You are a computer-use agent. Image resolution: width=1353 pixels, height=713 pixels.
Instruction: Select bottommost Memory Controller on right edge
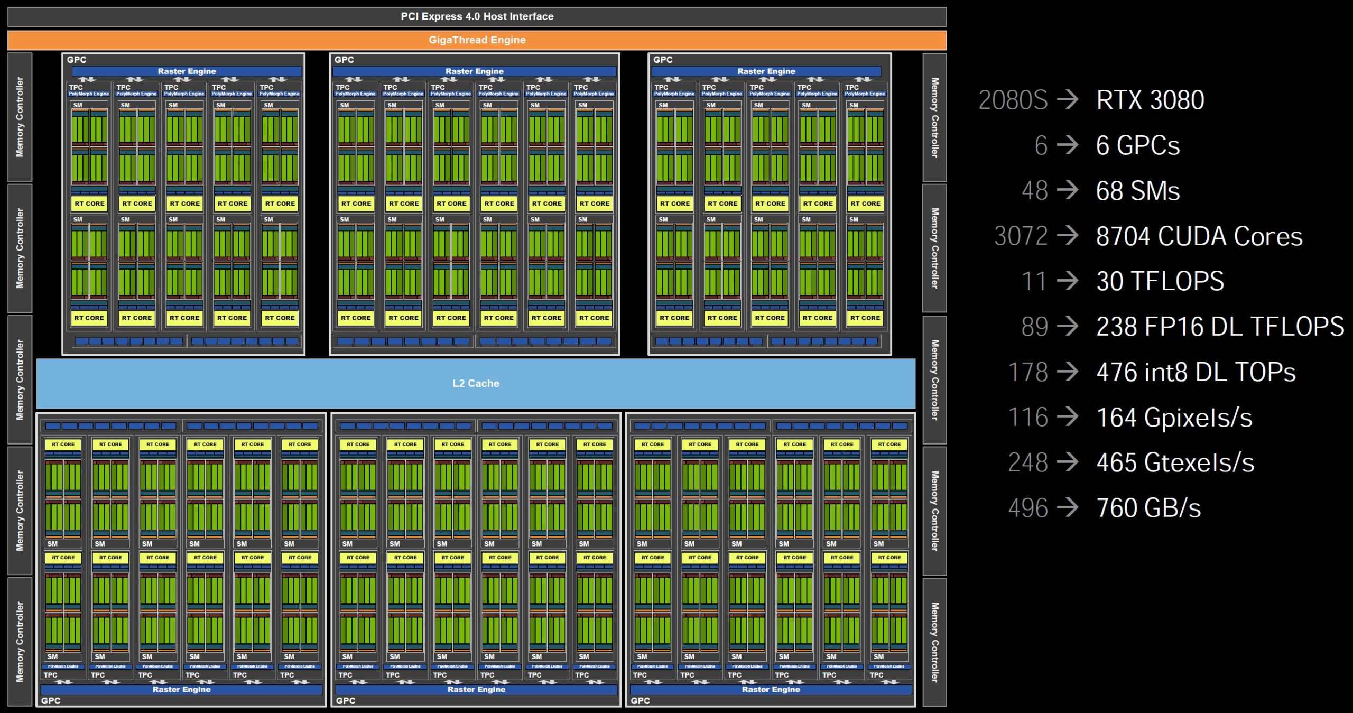[x=934, y=642]
